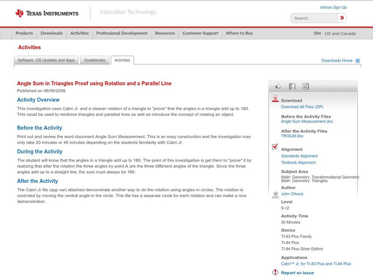Viewport: 373px width, 279px height.
Task: Go to Downloads Home link
Action: tap(337, 61)
